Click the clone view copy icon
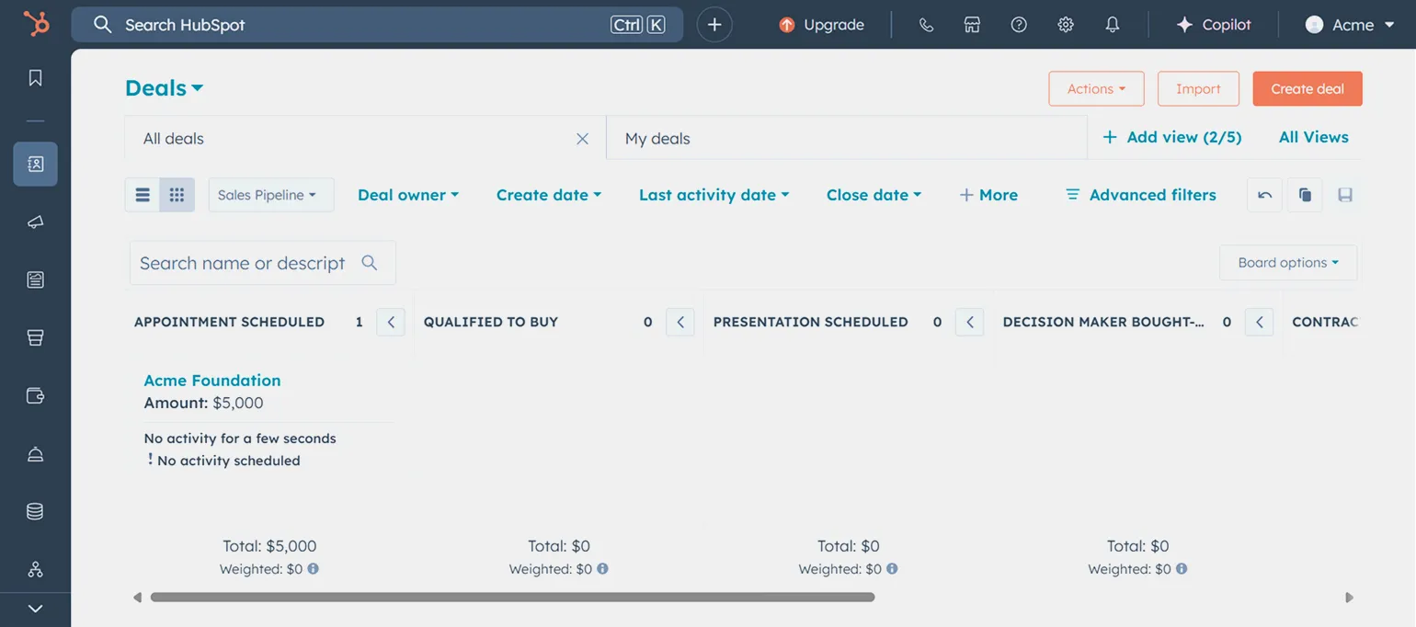This screenshot has height=627, width=1416. [x=1305, y=195]
